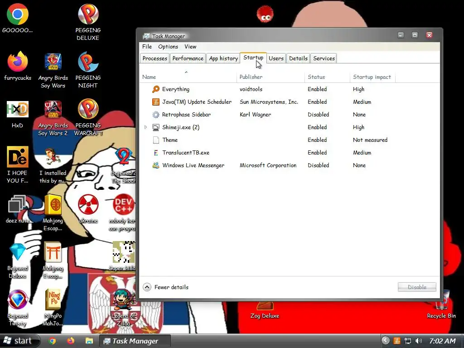The image size is (464, 348).
Task: Launch Chrome from the taskbar
Action: point(53,341)
